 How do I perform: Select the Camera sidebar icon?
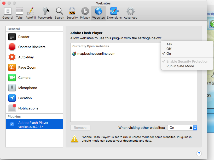(x=12, y=78)
